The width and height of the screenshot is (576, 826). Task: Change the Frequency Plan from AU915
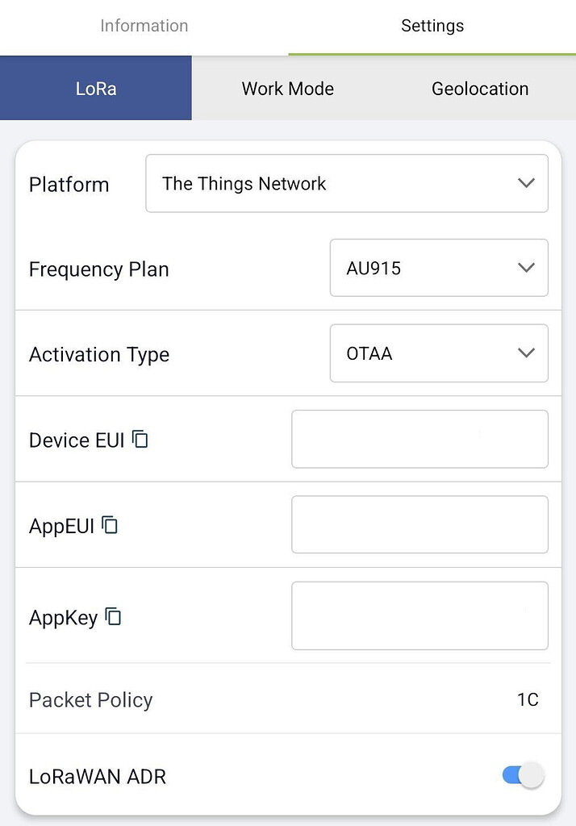click(x=439, y=268)
